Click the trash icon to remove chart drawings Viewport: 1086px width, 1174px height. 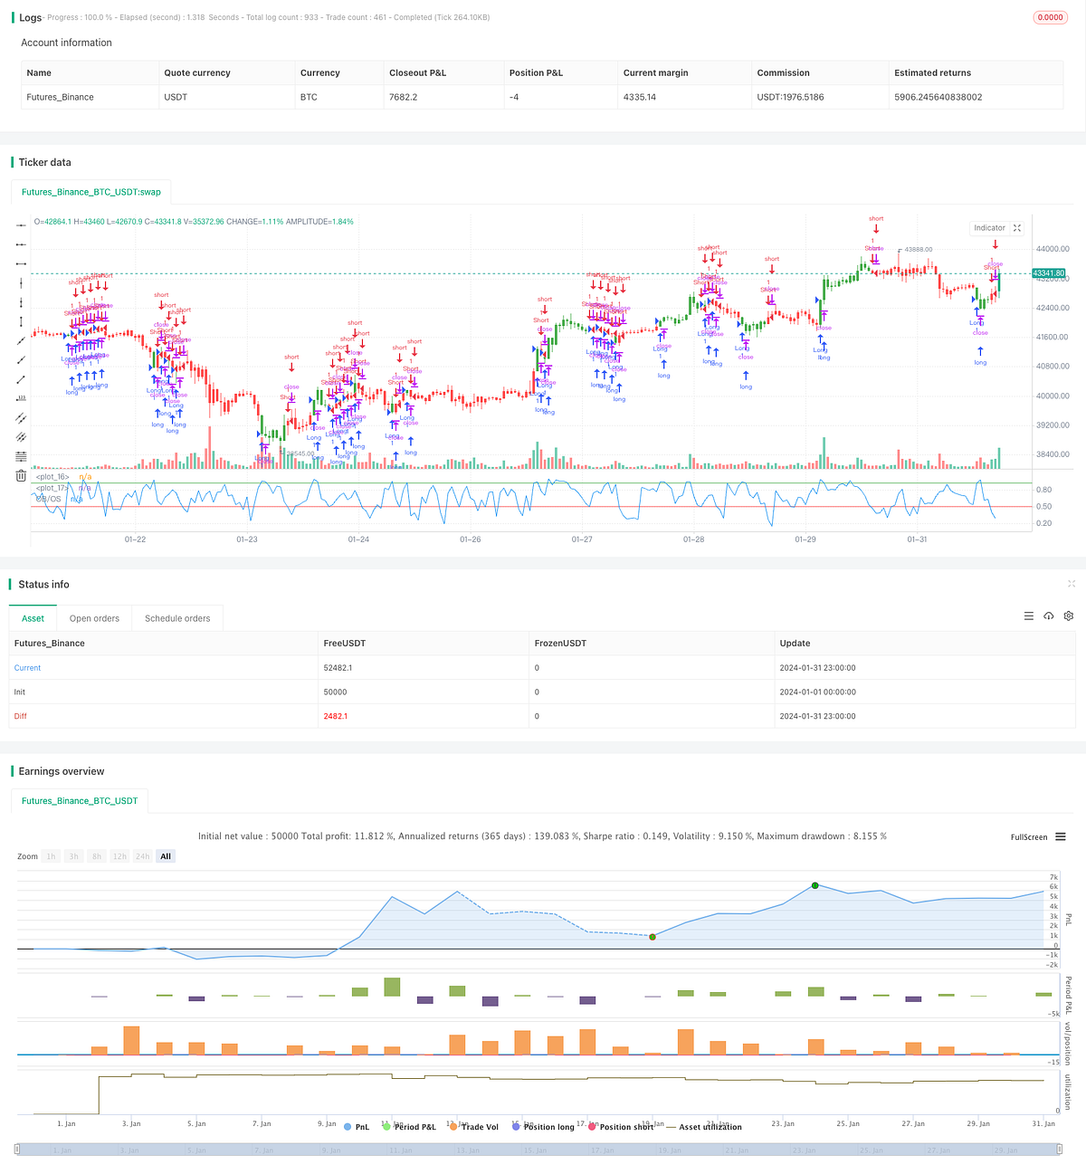20,474
